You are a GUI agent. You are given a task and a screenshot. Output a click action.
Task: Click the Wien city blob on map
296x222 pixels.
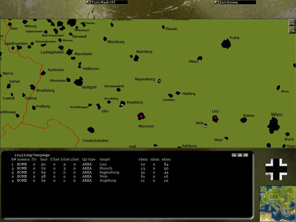pyautogui.click(x=273, y=125)
